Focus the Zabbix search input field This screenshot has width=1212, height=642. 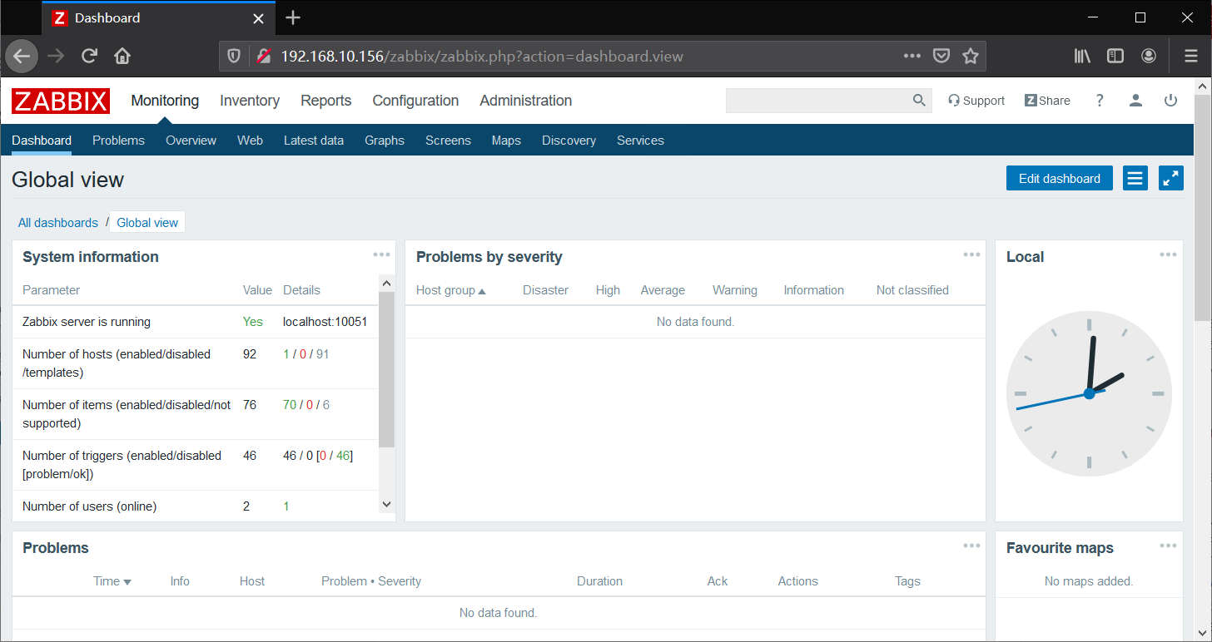coord(818,101)
